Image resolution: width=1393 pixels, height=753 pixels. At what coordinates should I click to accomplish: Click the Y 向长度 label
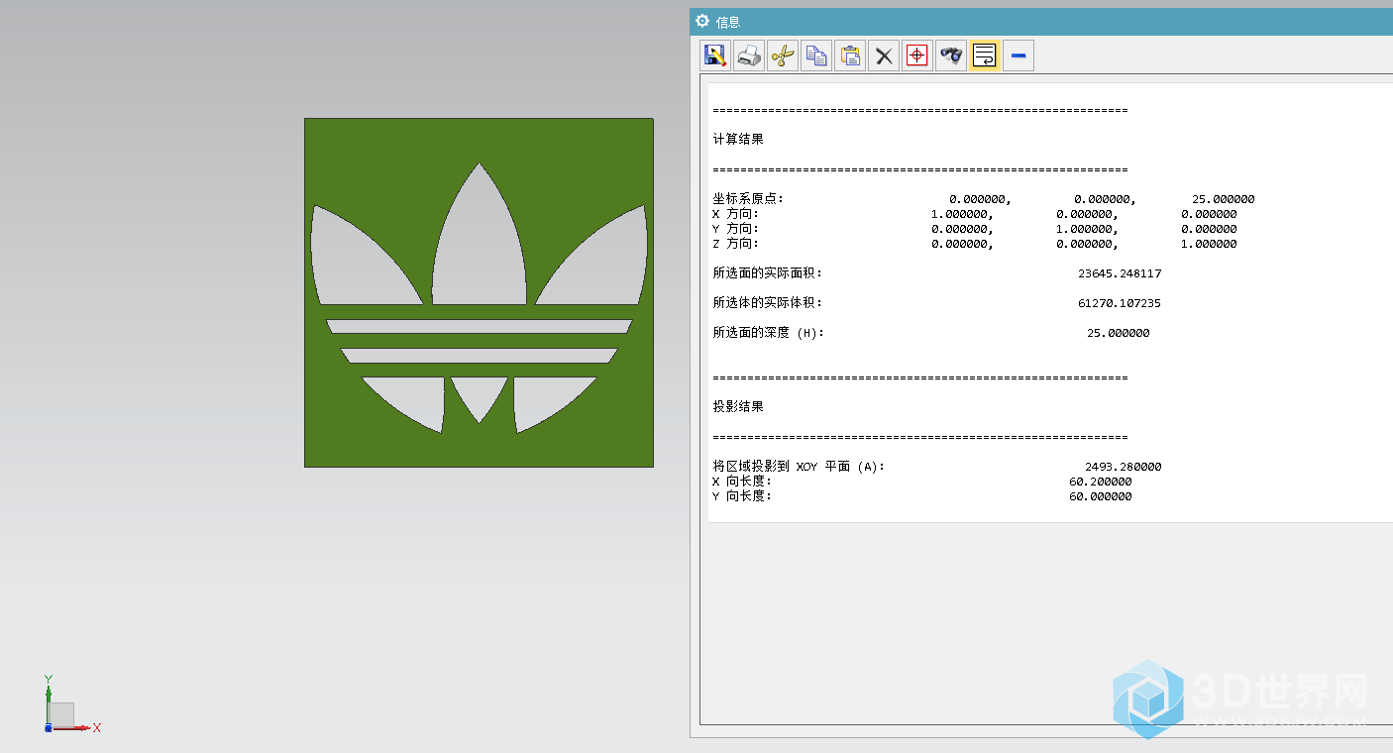(x=742, y=496)
